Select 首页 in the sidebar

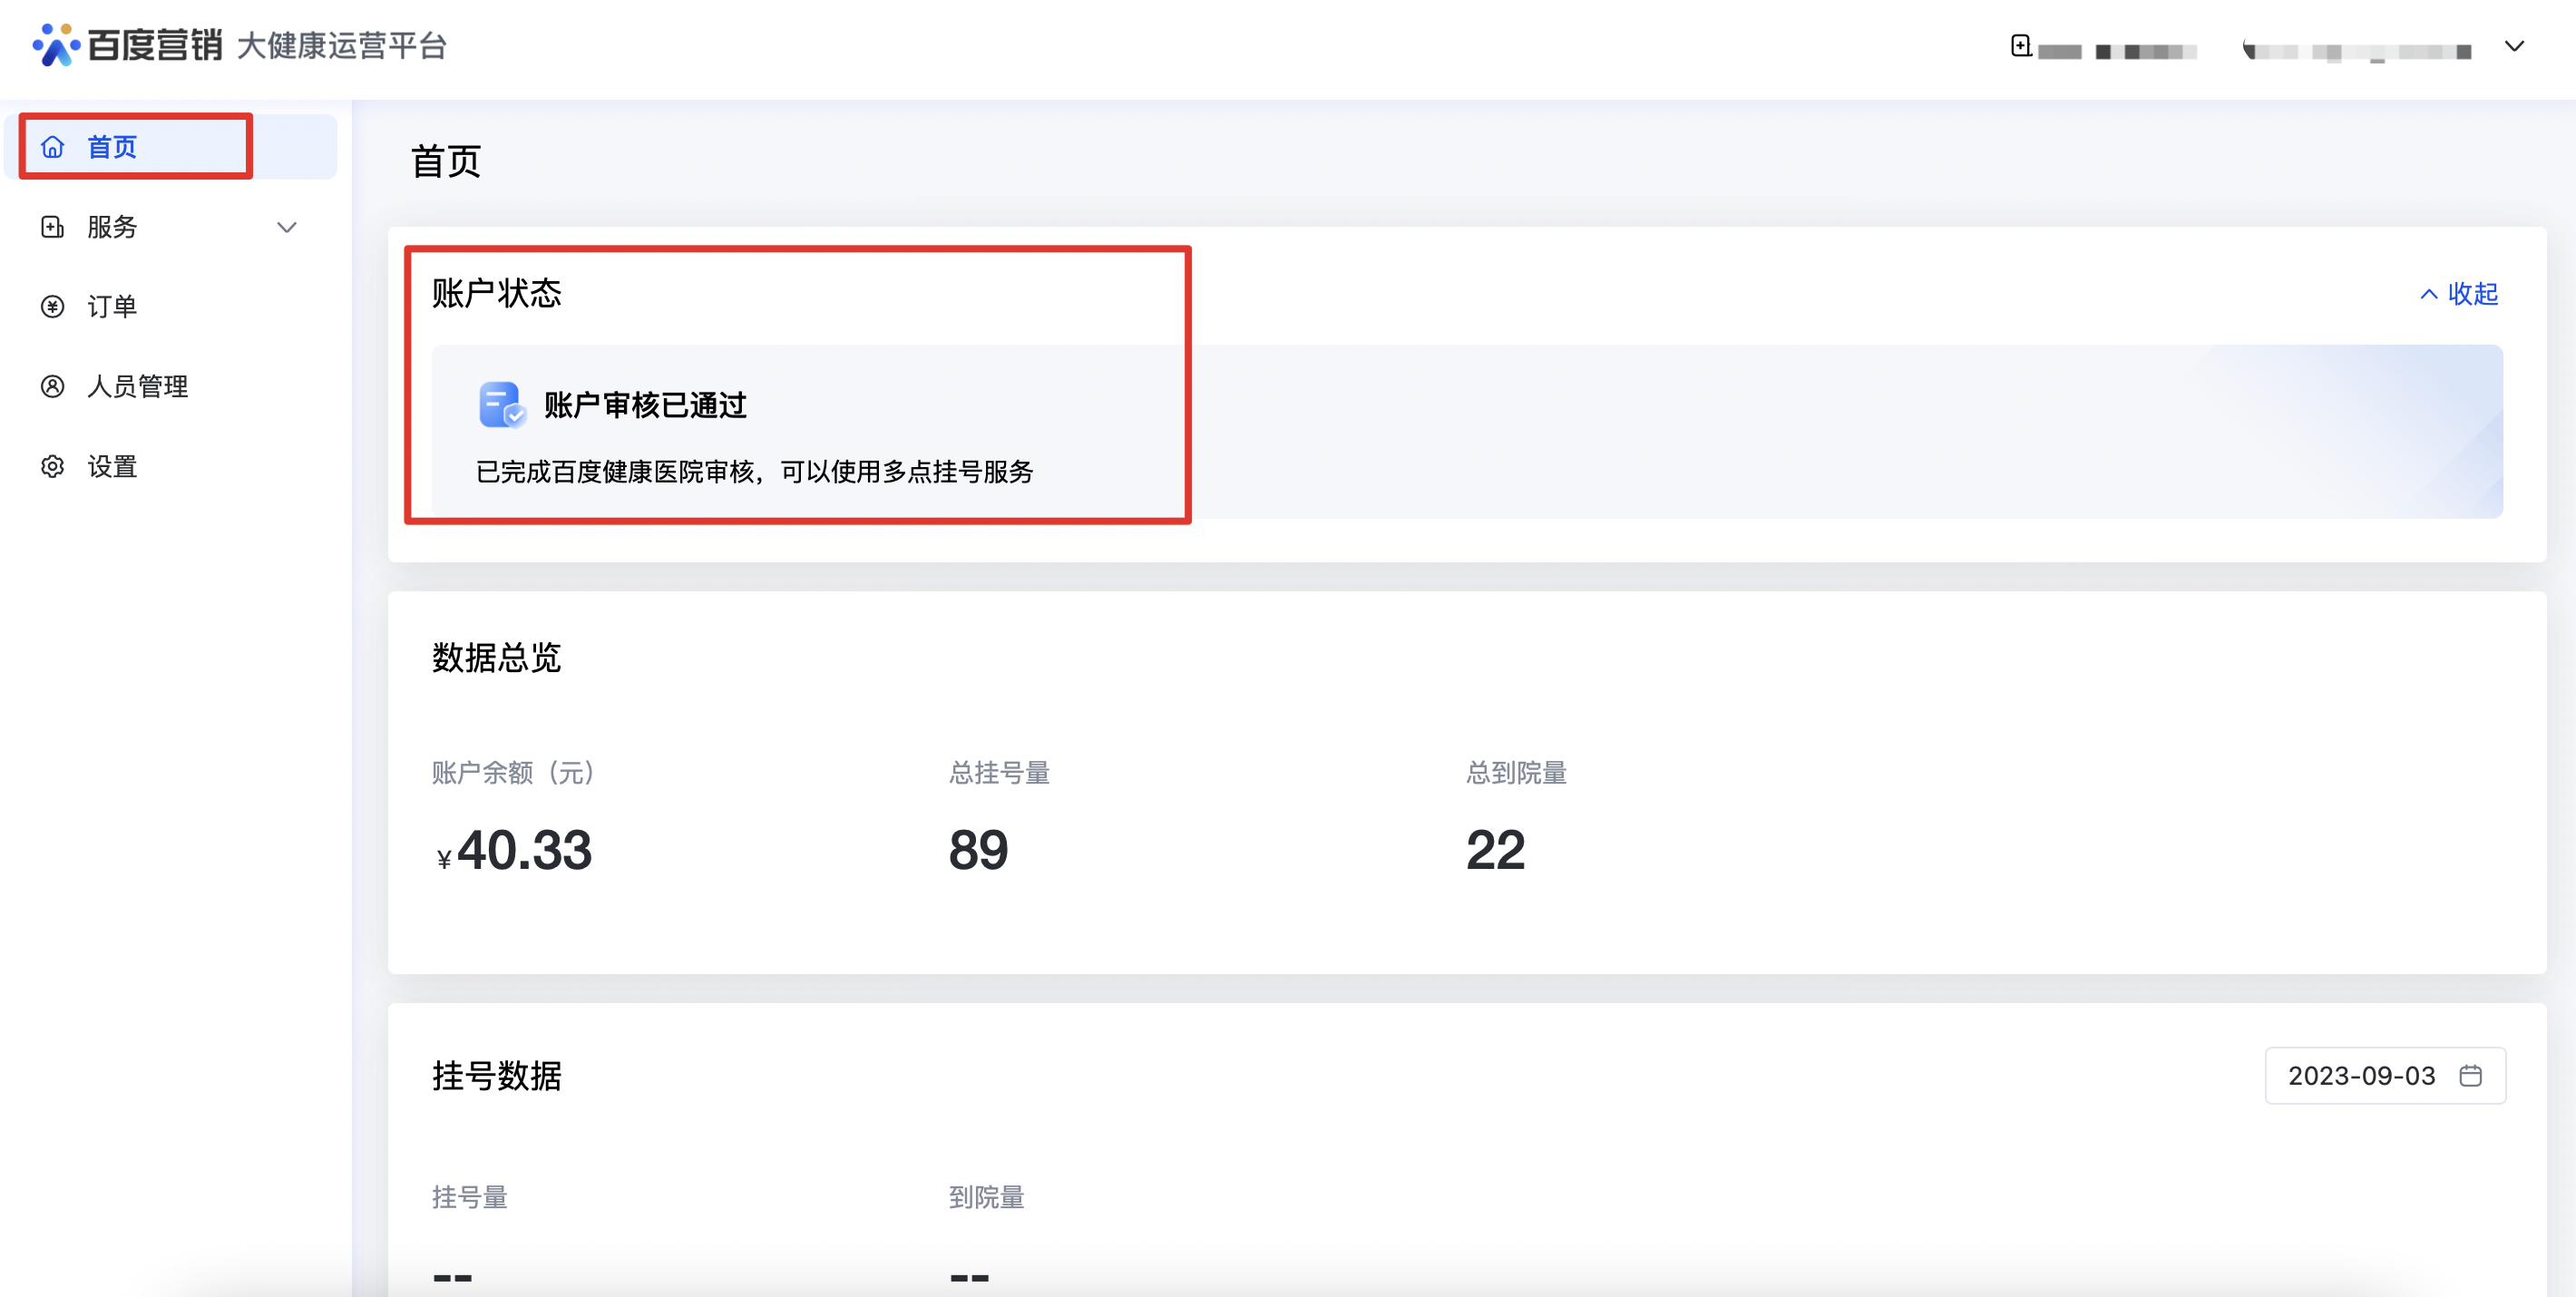point(112,147)
